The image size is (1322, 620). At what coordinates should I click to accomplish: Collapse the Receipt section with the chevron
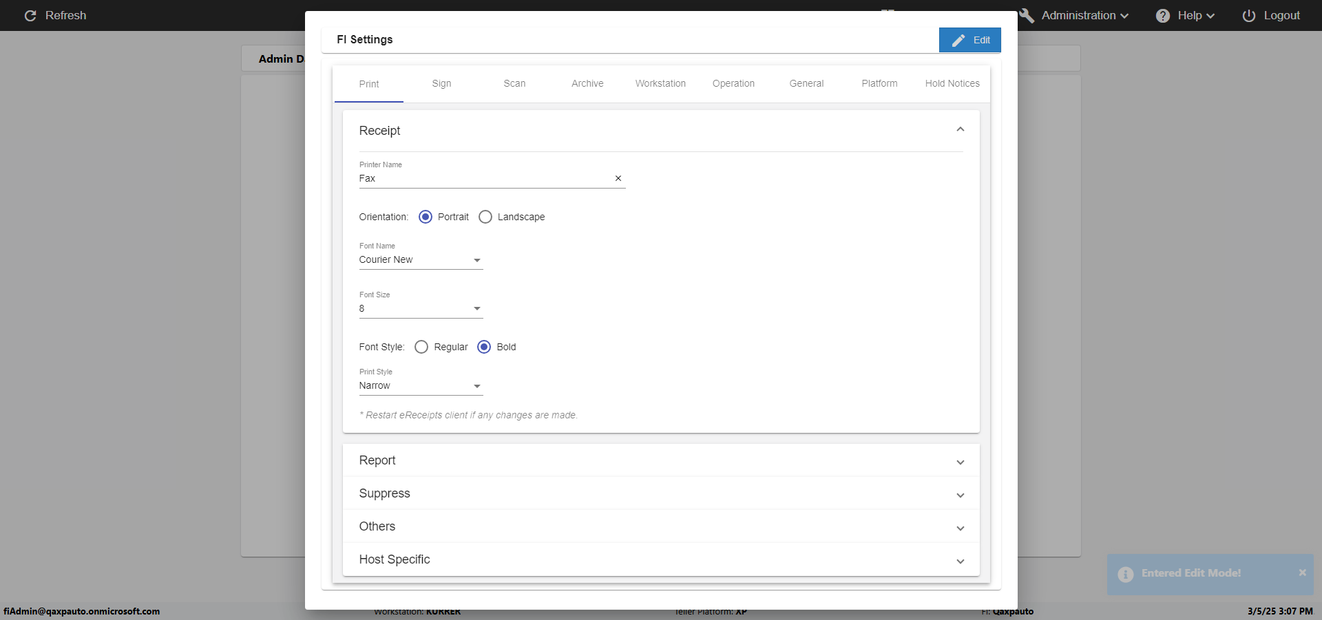(x=960, y=129)
